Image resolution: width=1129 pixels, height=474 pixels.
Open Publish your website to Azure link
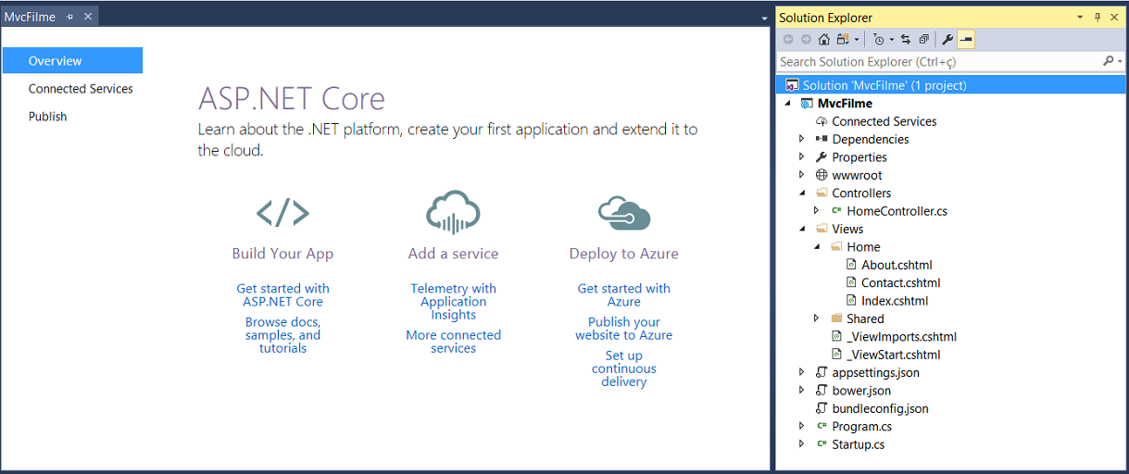pyautogui.click(x=623, y=329)
